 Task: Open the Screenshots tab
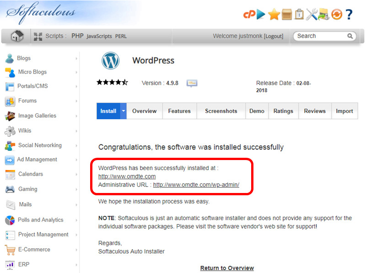coord(221,111)
